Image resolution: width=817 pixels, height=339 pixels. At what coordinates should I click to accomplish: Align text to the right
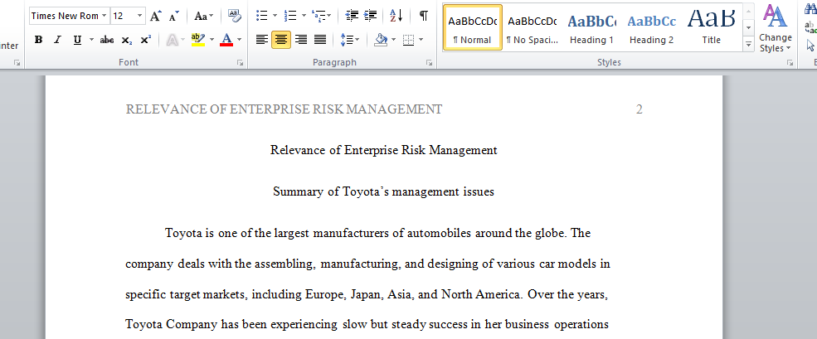pos(300,40)
